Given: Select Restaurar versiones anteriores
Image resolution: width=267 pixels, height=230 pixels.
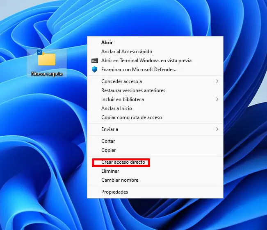Looking at the screenshot, I should pyautogui.click(x=155, y=90).
